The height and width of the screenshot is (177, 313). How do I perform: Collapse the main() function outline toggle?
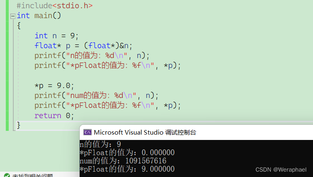tap(13, 16)
